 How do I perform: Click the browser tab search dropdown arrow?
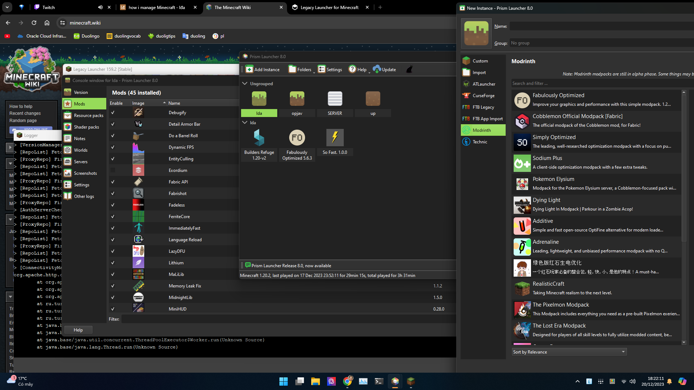[x=7, y=7]
